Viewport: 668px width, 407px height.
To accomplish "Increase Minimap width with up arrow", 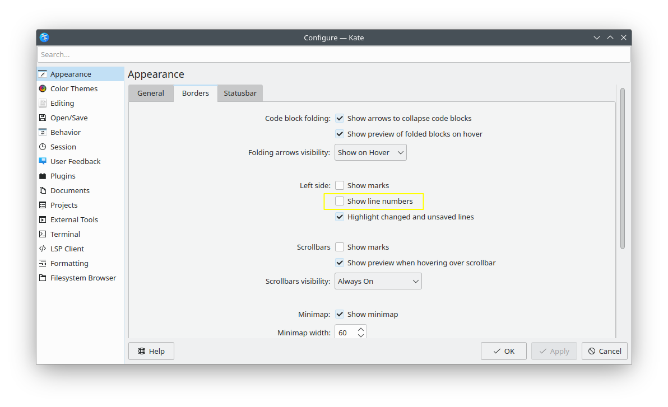I will click(361, 329).
